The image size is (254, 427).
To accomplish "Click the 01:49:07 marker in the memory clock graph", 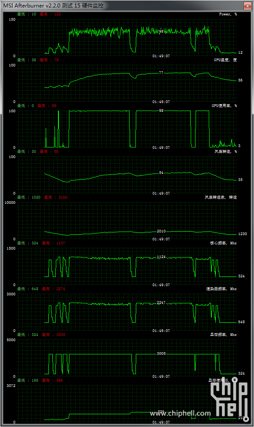I will point(161,376).
